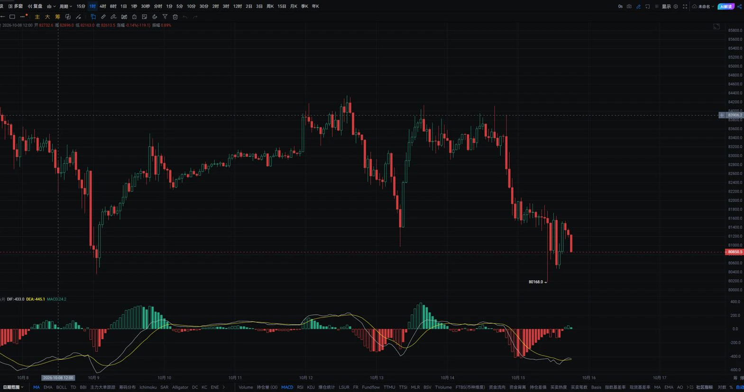Image resolution: width=744 pixels, height=392 pixels.
Task: Select the ruler measure tool icon
Action: pyautogui.click(x=103, y=17)
